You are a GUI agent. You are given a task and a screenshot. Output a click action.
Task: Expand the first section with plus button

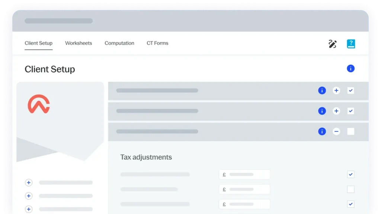coord(336,90)
